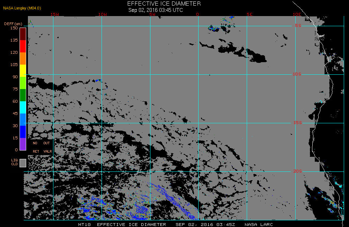
Task: Click the 5S latitude label
Action: [x=298, y=25]
